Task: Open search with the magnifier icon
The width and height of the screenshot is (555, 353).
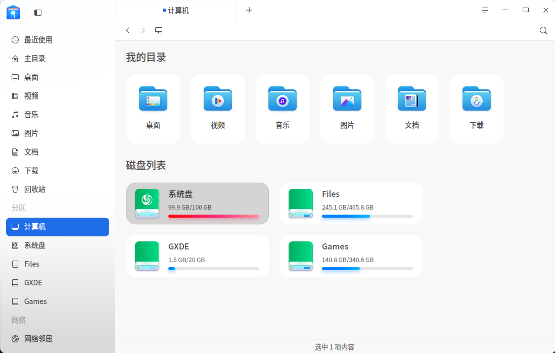Action: point(543,30)
